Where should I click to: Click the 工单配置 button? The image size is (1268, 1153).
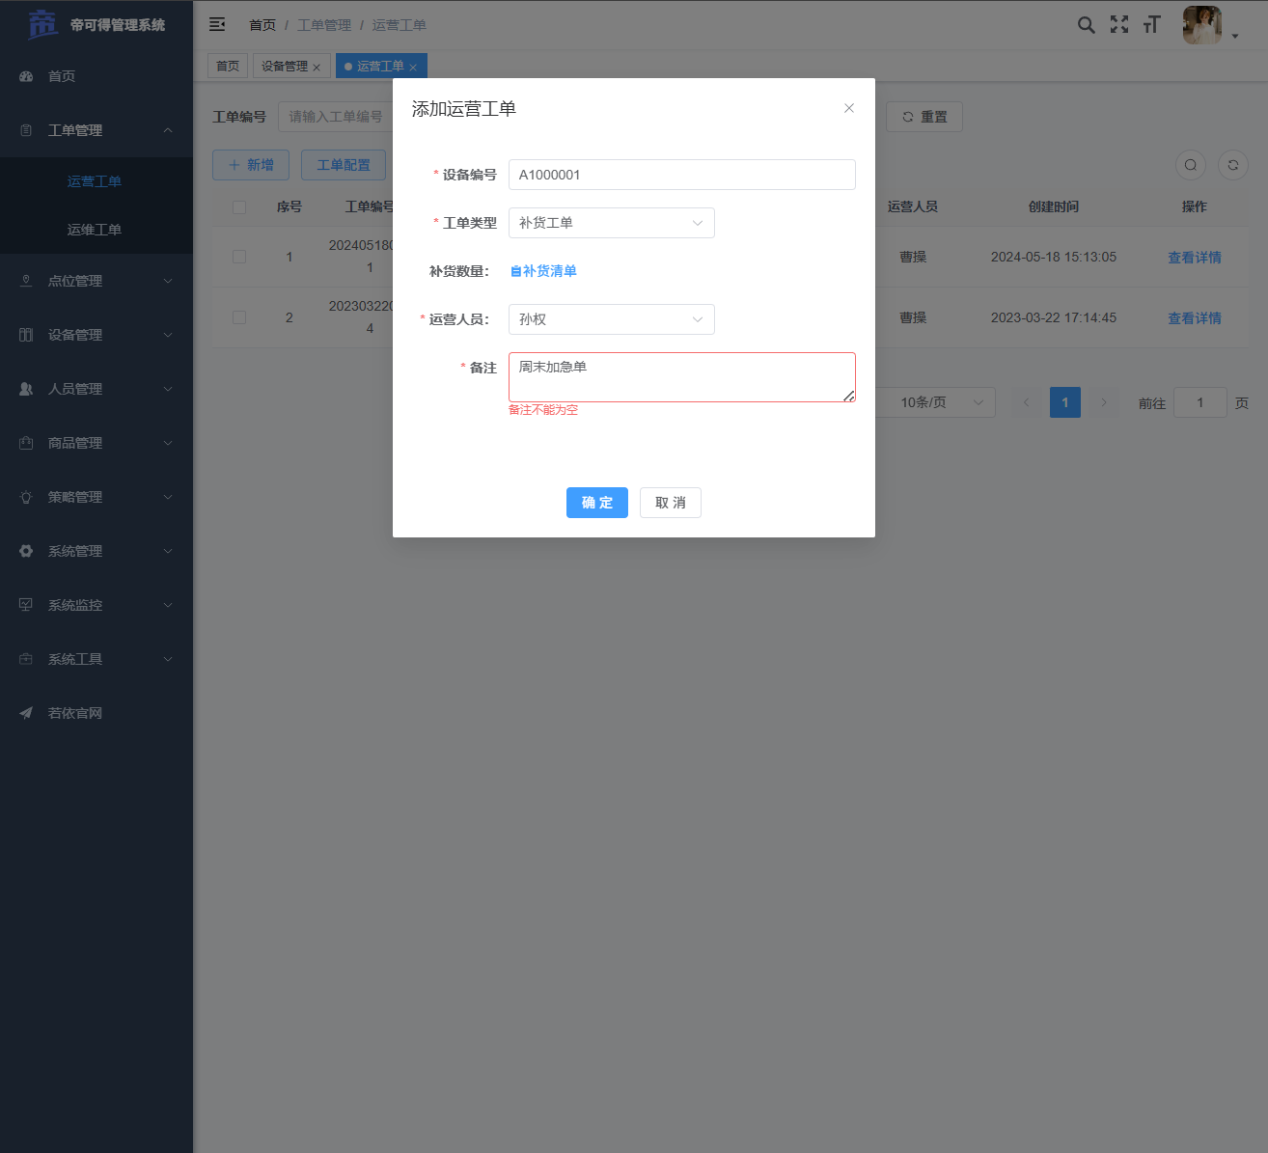(344, 165)
